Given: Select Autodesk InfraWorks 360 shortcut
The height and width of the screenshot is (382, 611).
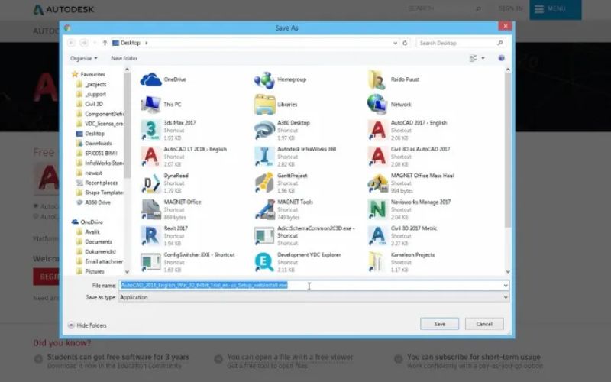Looking at the screenshot, I should pos(295,157).
